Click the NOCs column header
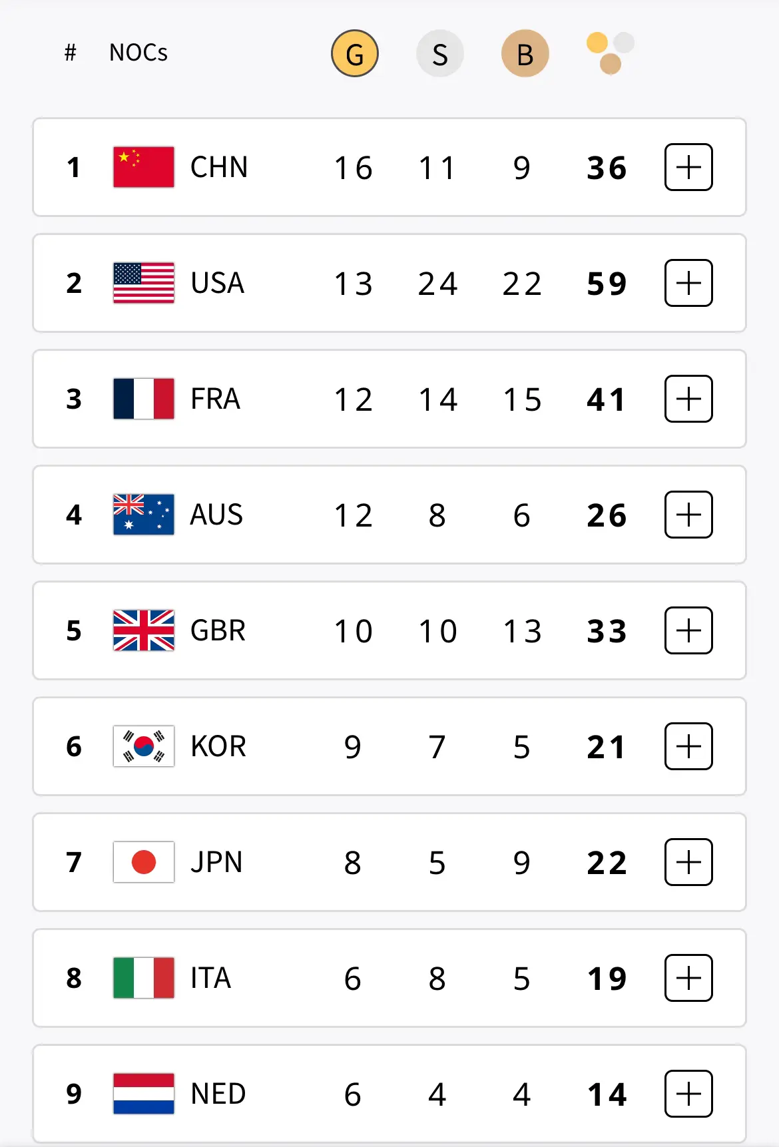This screenshot has width=779, height=1147. [x=138, y=53]
